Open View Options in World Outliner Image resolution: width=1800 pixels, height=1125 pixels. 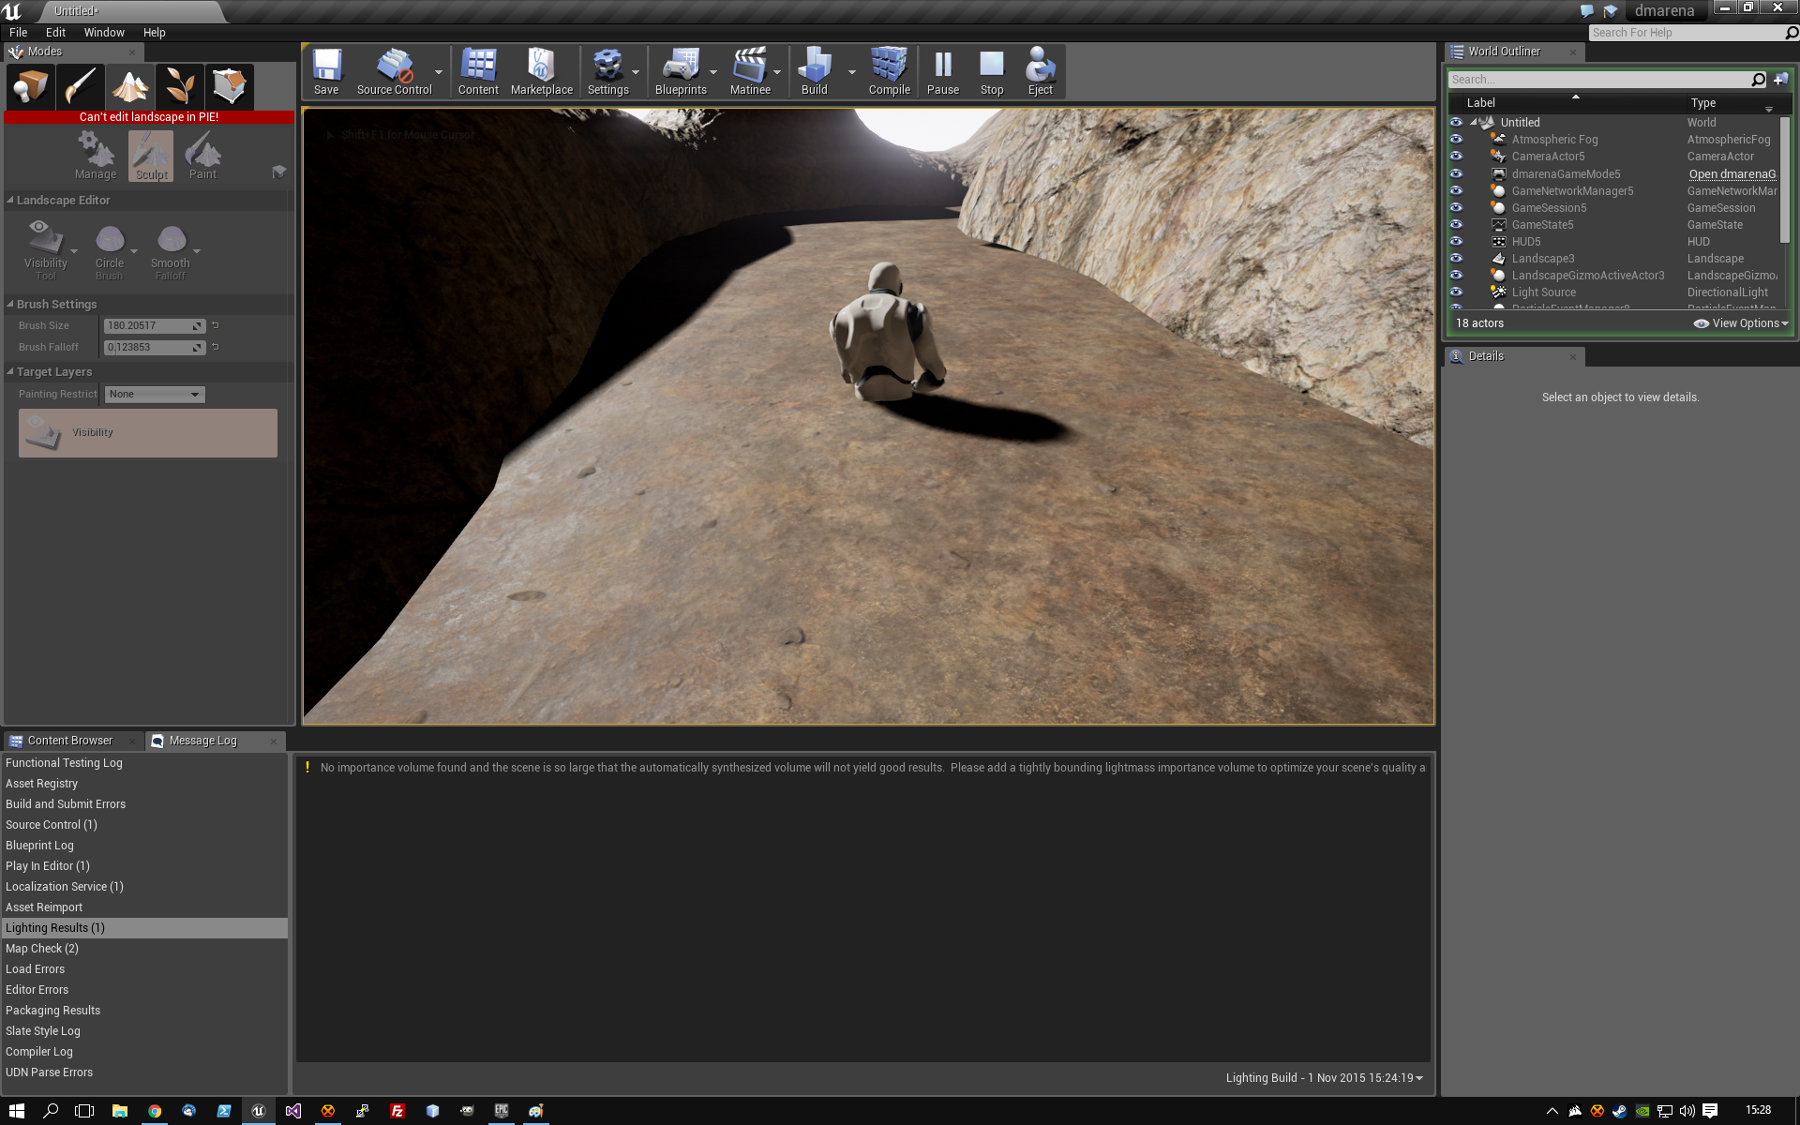[1741, 323]
